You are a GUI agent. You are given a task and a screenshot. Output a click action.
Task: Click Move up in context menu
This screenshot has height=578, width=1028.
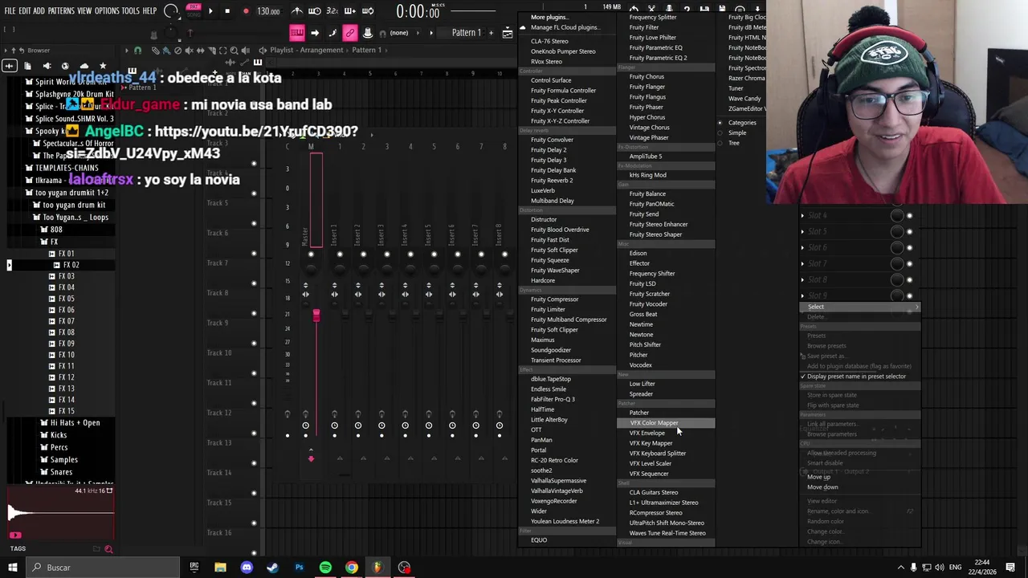pyautogui.click(x=818, y=477)
